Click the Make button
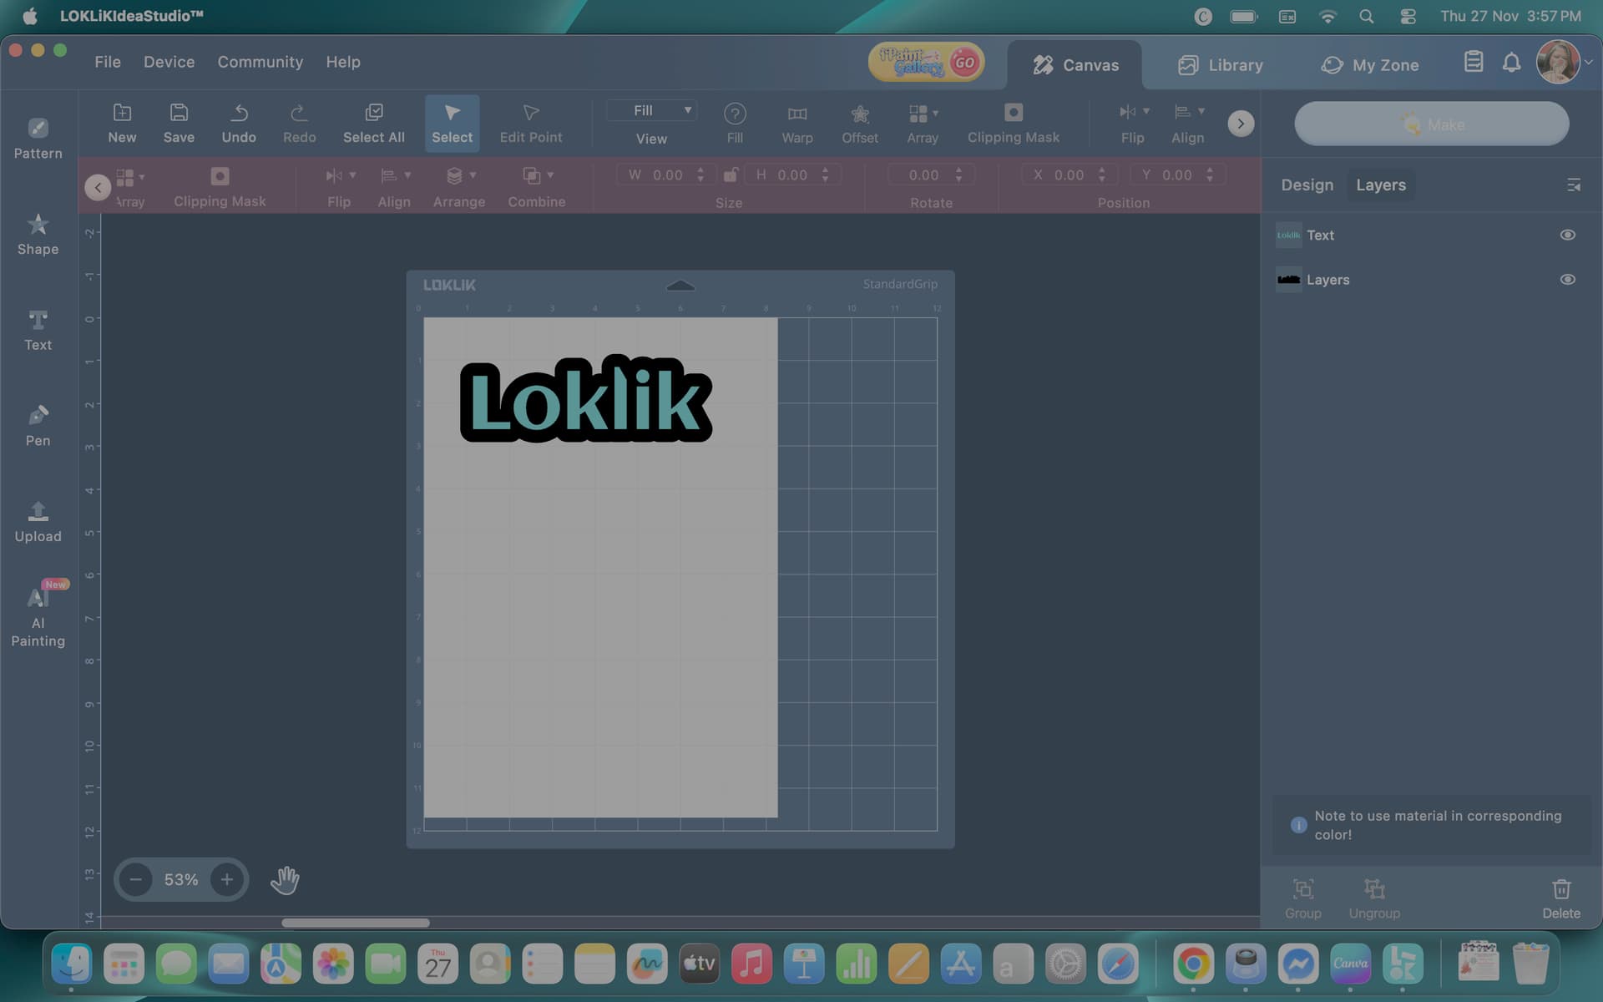The width and height of the screenshot is (1603, 1002). tap(1431, 124)
